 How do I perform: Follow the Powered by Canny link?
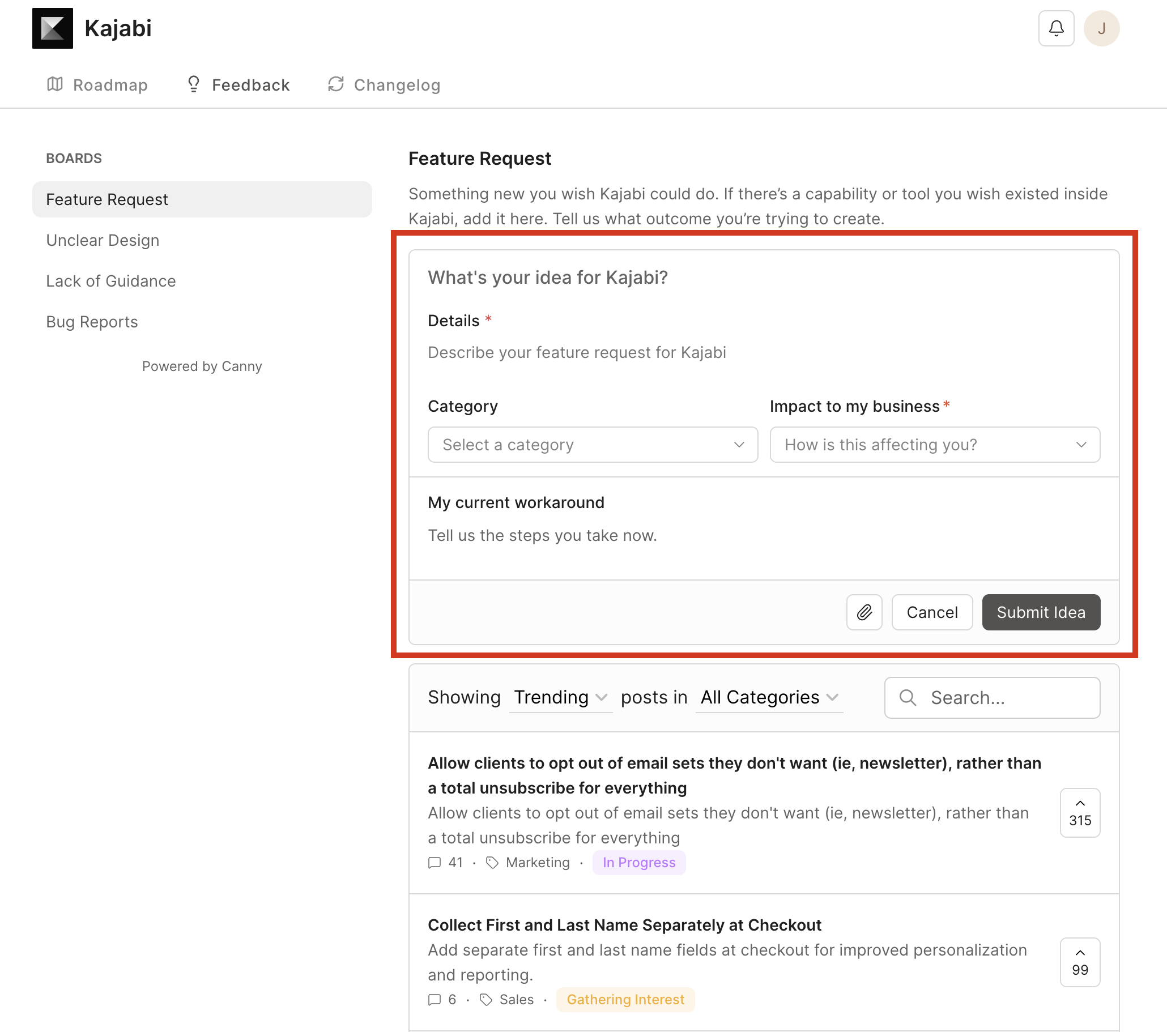202,366
